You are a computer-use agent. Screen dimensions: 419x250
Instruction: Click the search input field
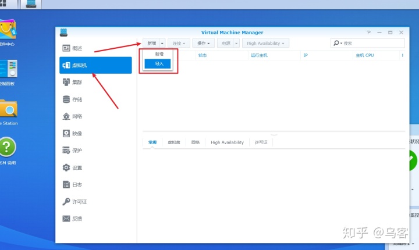click(368, 43)
